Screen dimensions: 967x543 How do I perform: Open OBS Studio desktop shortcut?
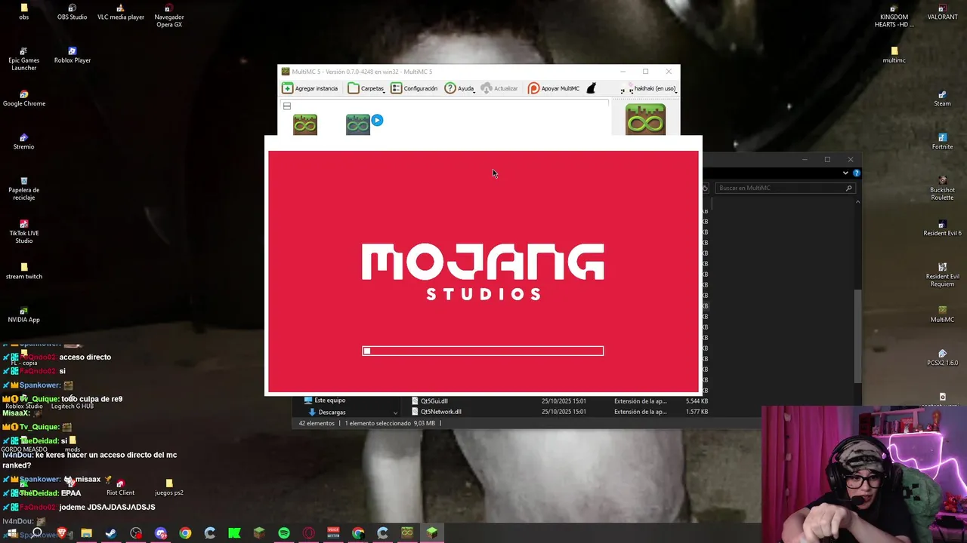(x=73, y=12)
